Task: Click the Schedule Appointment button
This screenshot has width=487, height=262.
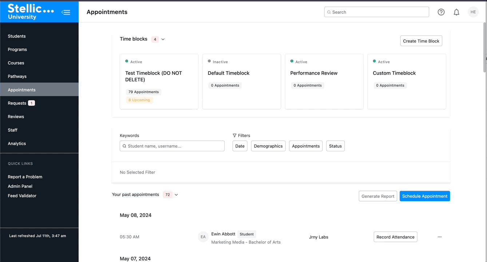Action: [425, 196]
